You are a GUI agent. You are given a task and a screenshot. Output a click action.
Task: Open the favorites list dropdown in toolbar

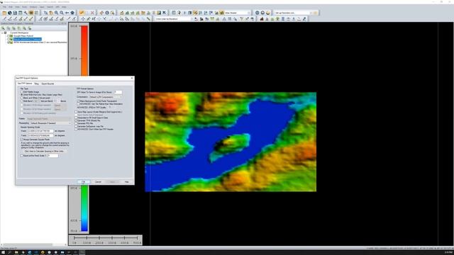[x=293, y=13]
